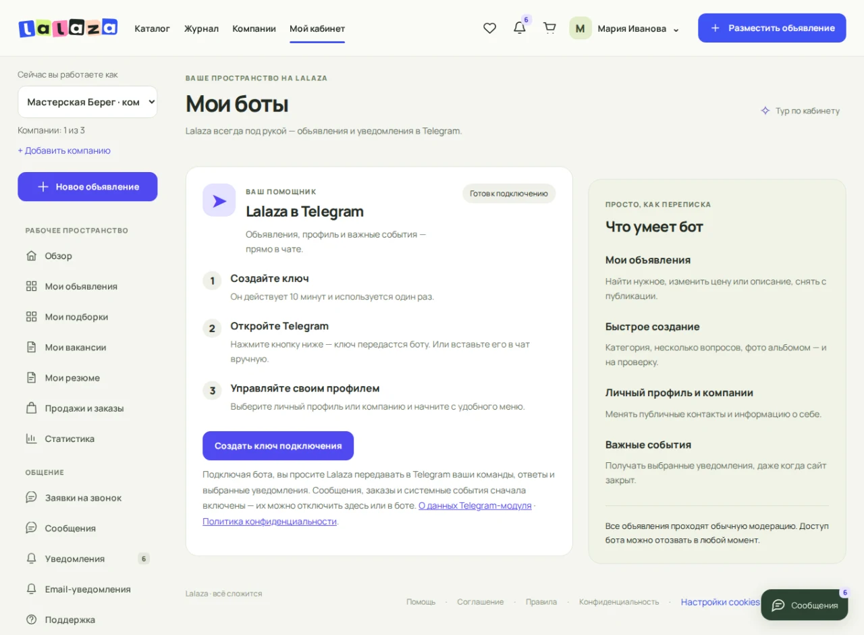Screen dimensions: 864x635
Task: Click the Lalaza logo
Action: click(68, 28)
